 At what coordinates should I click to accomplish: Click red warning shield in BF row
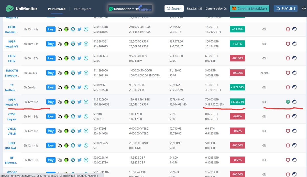(x=288, y=160)
